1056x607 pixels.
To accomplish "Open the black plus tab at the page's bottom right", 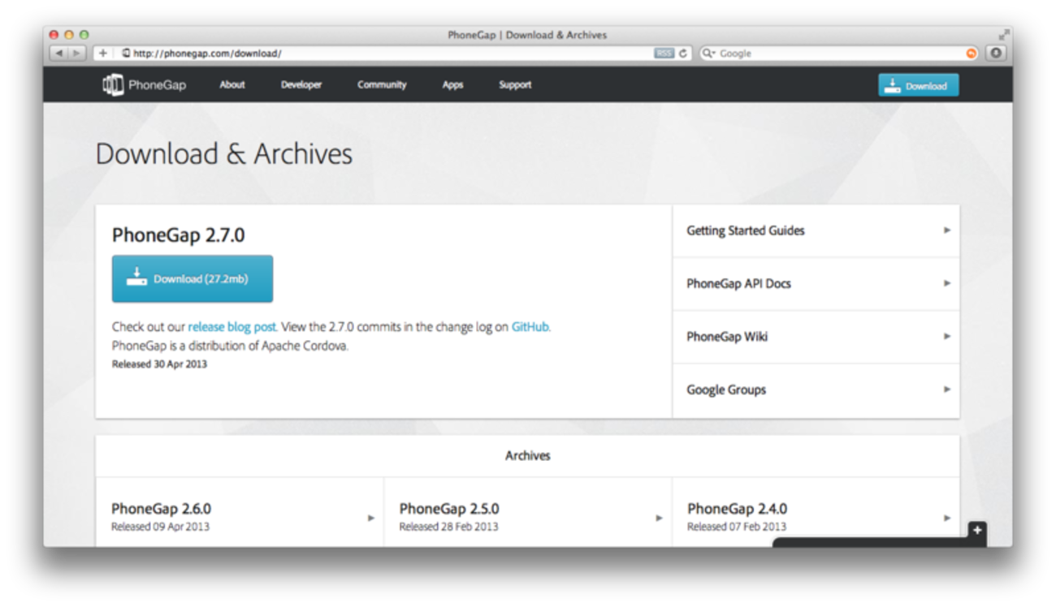I will [x=977, y=530].
